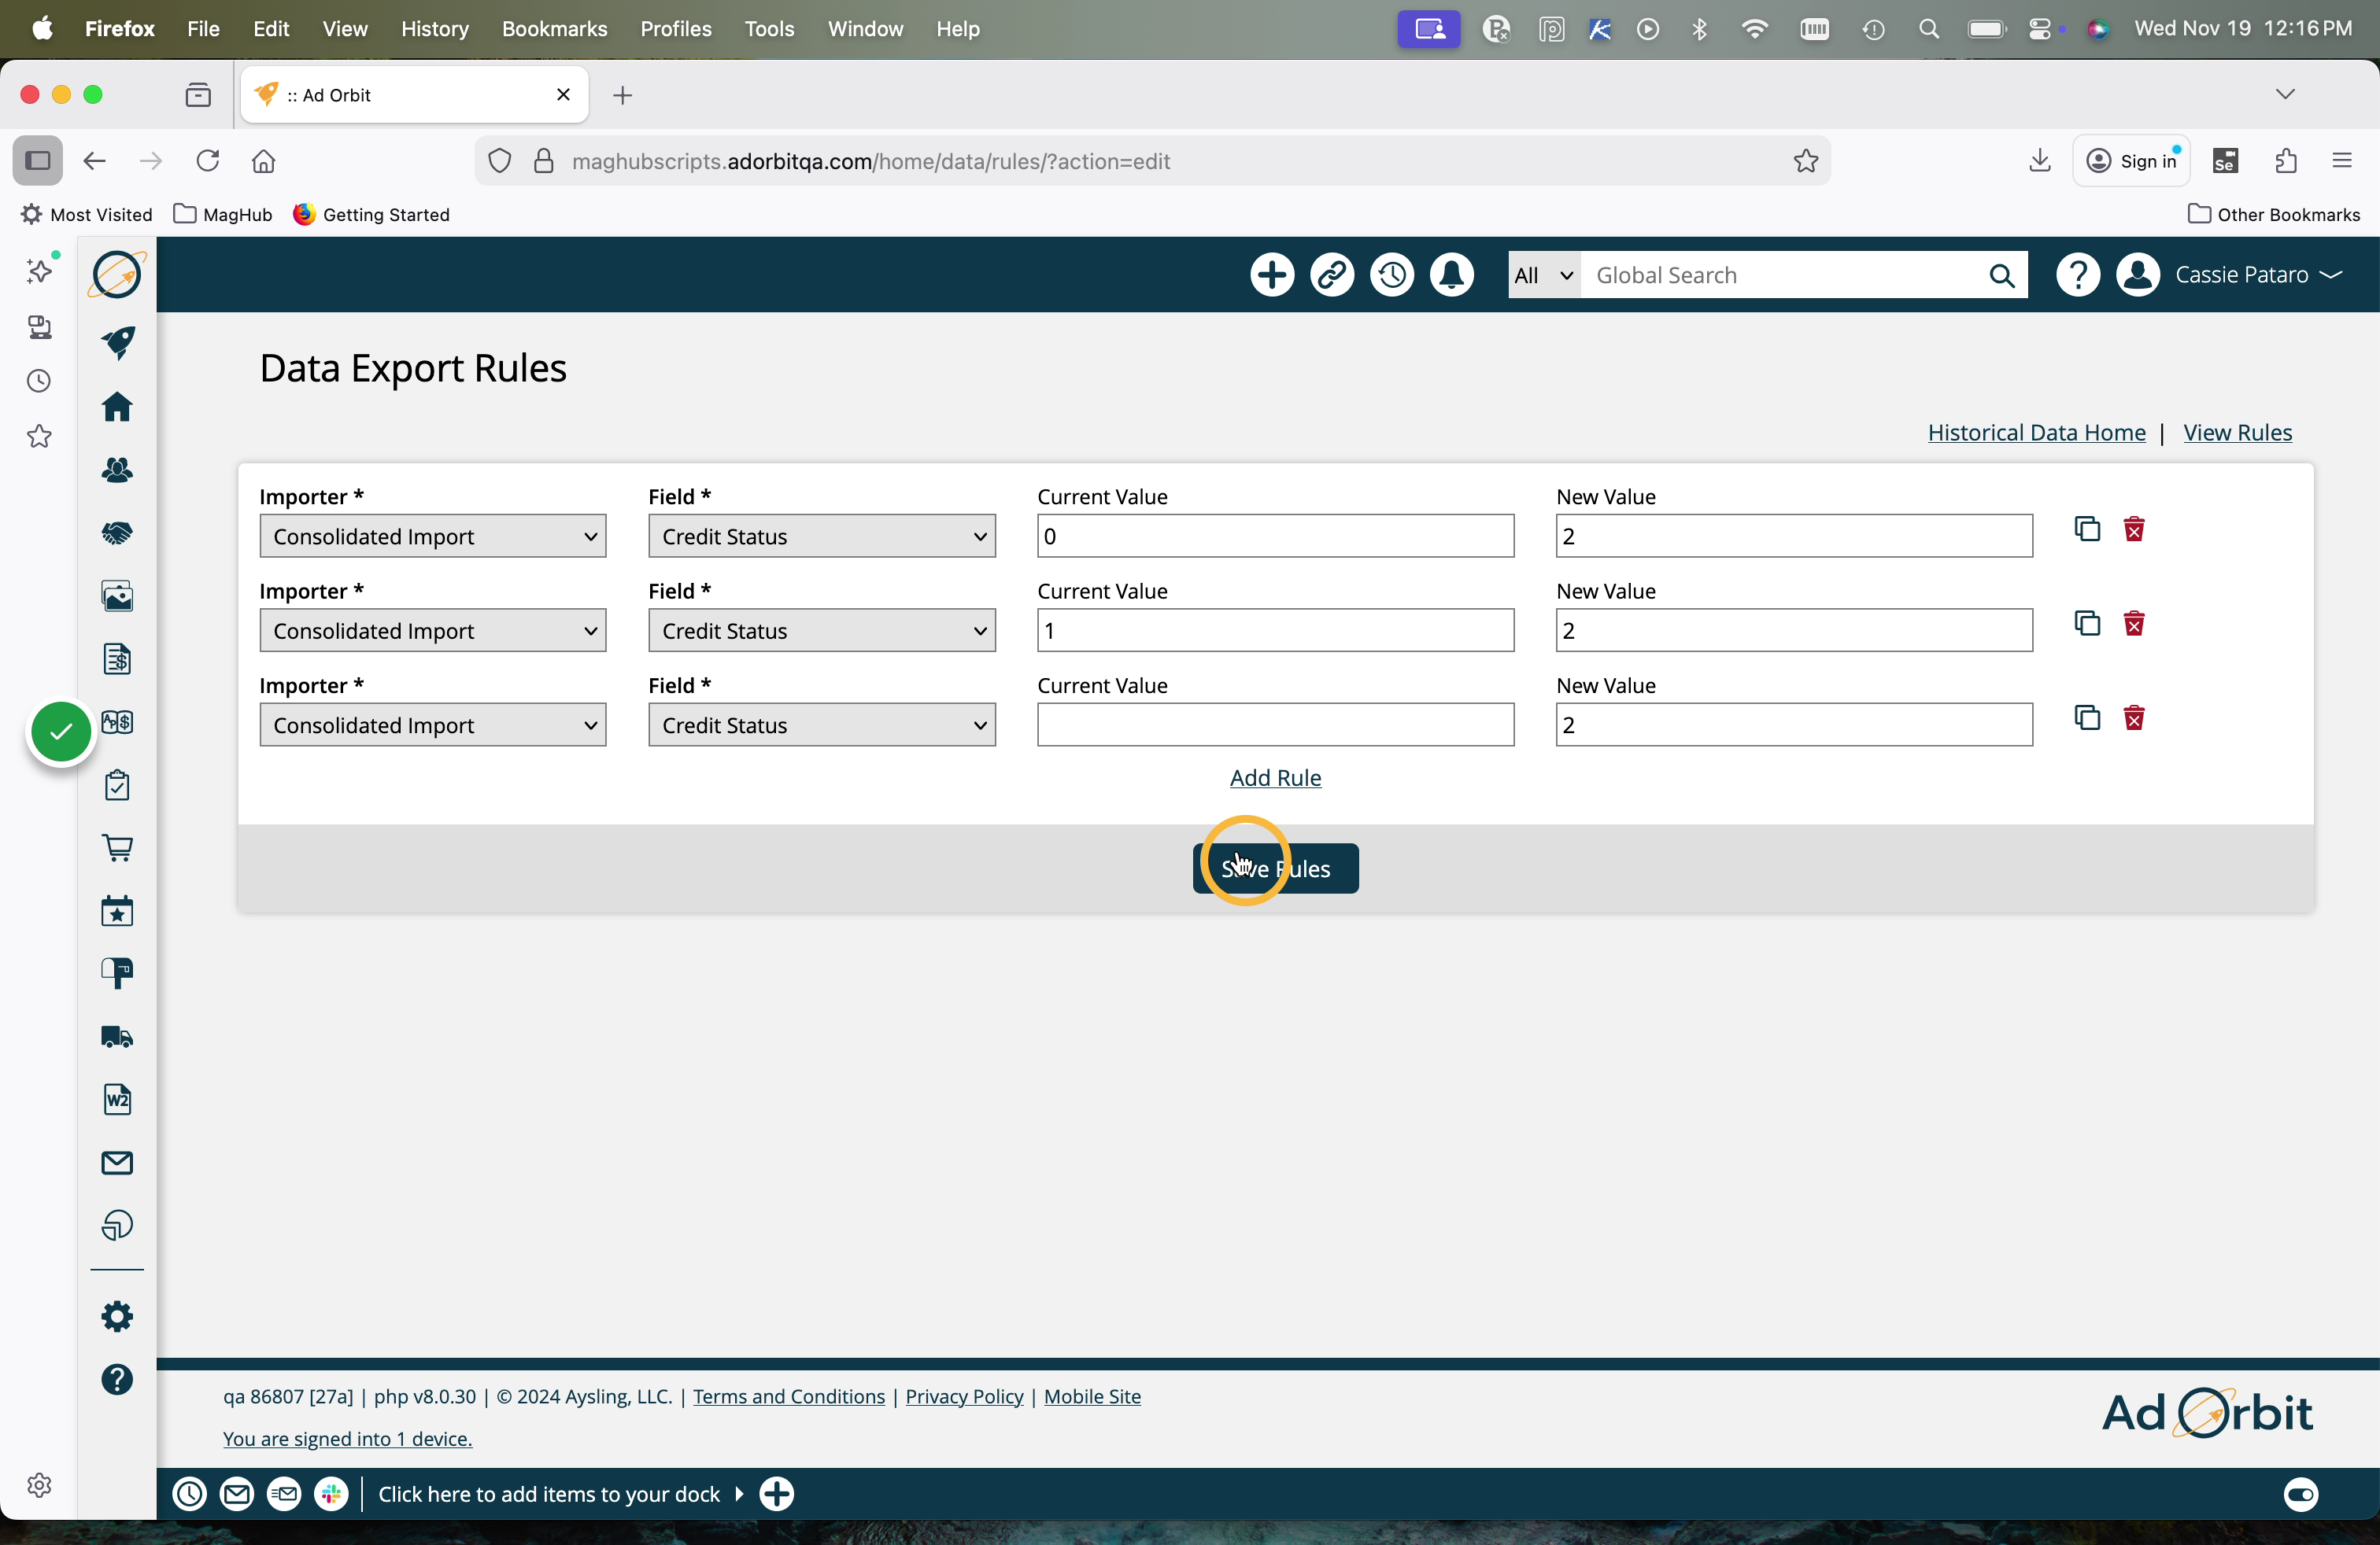Open the notifications bell icon
Viewport: 2380px width, 1545px height.
tap(1451, 275)
